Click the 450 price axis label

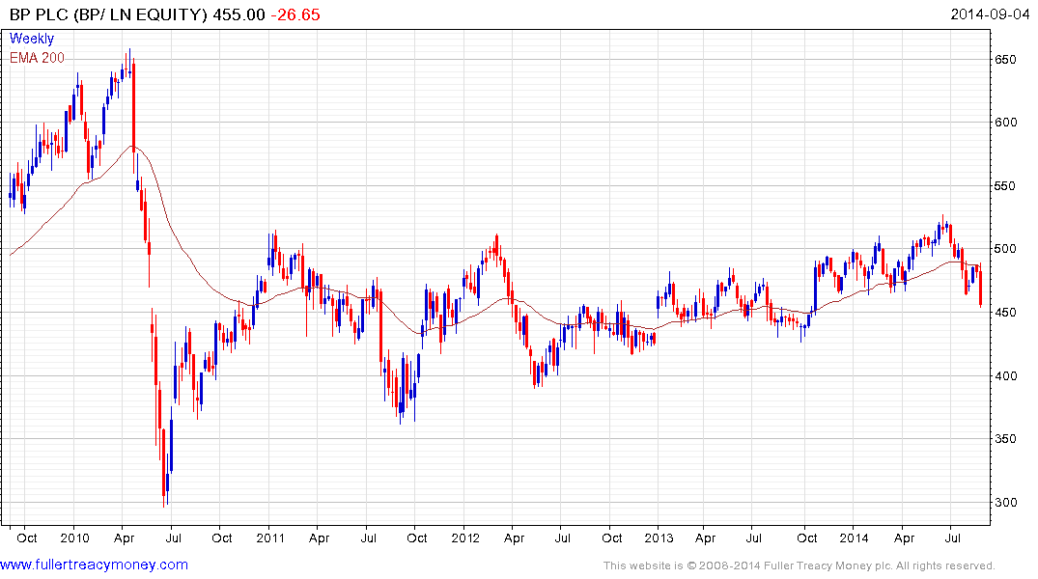[x=1005, y=313]
